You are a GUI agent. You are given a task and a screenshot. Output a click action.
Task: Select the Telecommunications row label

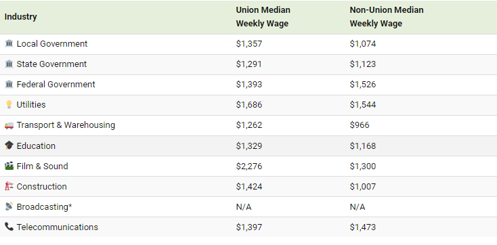58,227
